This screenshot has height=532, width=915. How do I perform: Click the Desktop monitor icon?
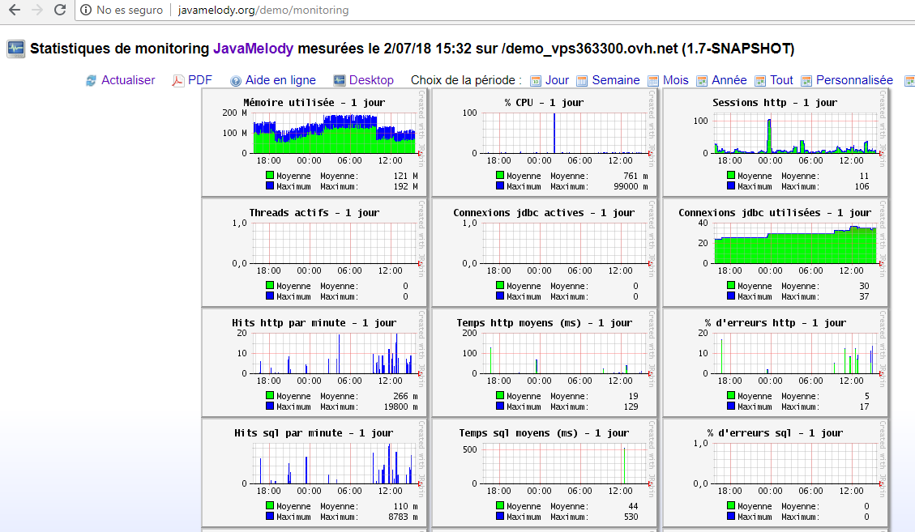[339, 81]
